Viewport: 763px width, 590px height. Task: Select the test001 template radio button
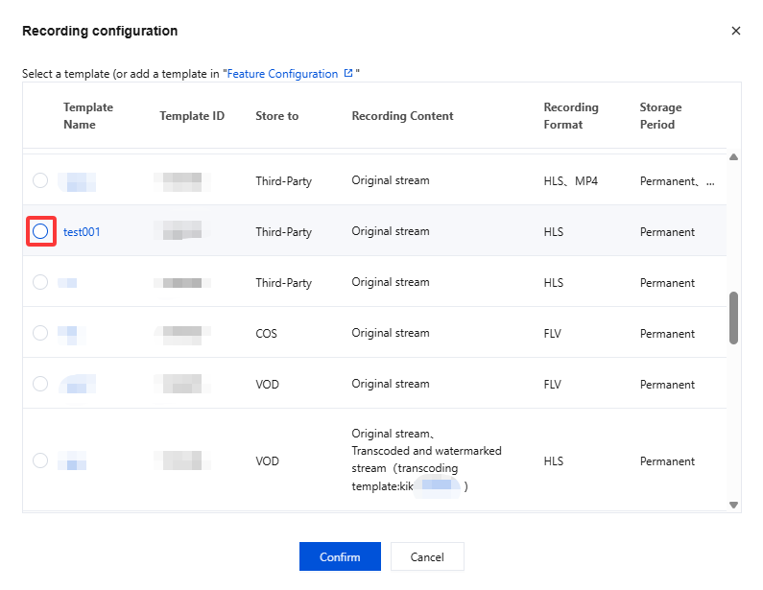40,231
